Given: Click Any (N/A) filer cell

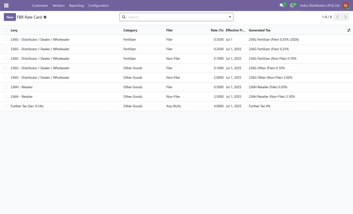Looking at the screenshot, I should point(173,106).
